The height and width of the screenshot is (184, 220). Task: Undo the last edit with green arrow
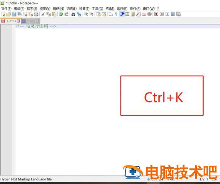pyautogui.click(x=61, y=14)
